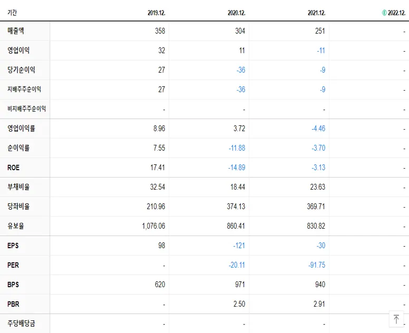
Task: Click the BPS value 940
Action: 320,285
